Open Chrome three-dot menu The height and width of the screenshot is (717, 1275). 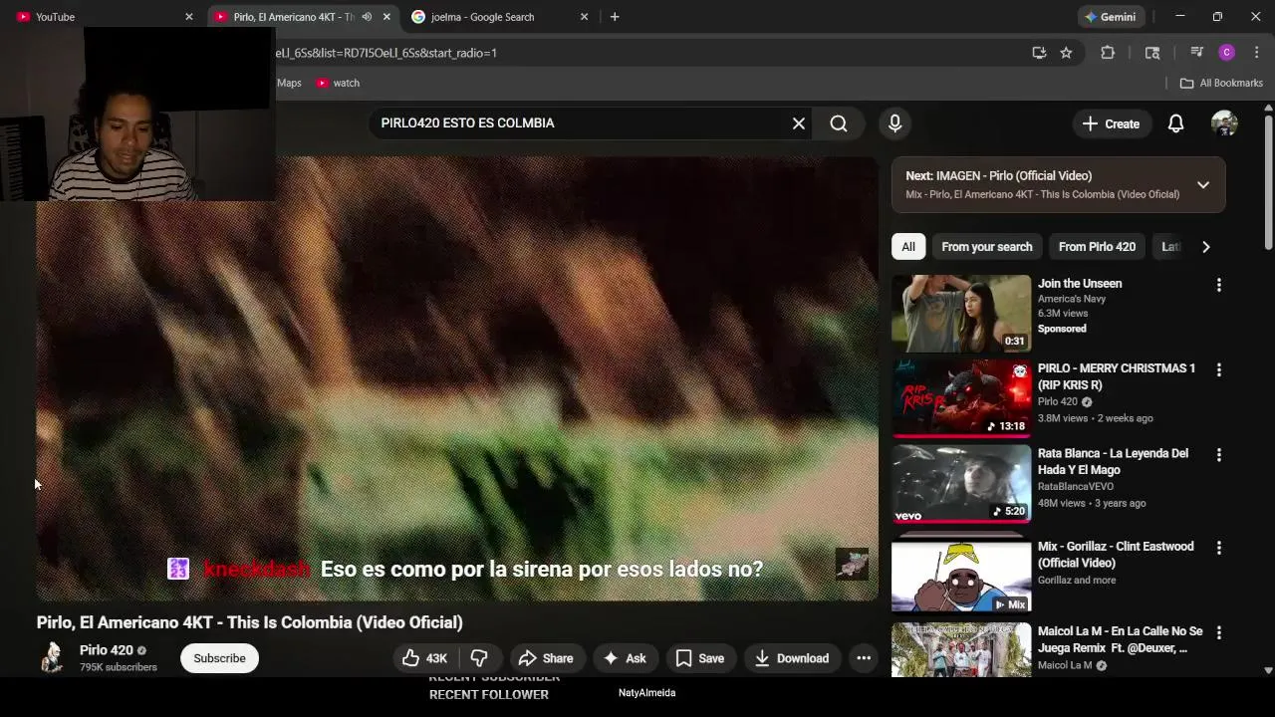pyautogui.click(x=1256, y=53)
